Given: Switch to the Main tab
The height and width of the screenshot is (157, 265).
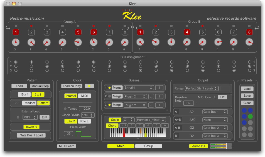Looking at the screenshot, I should point(121,146).
